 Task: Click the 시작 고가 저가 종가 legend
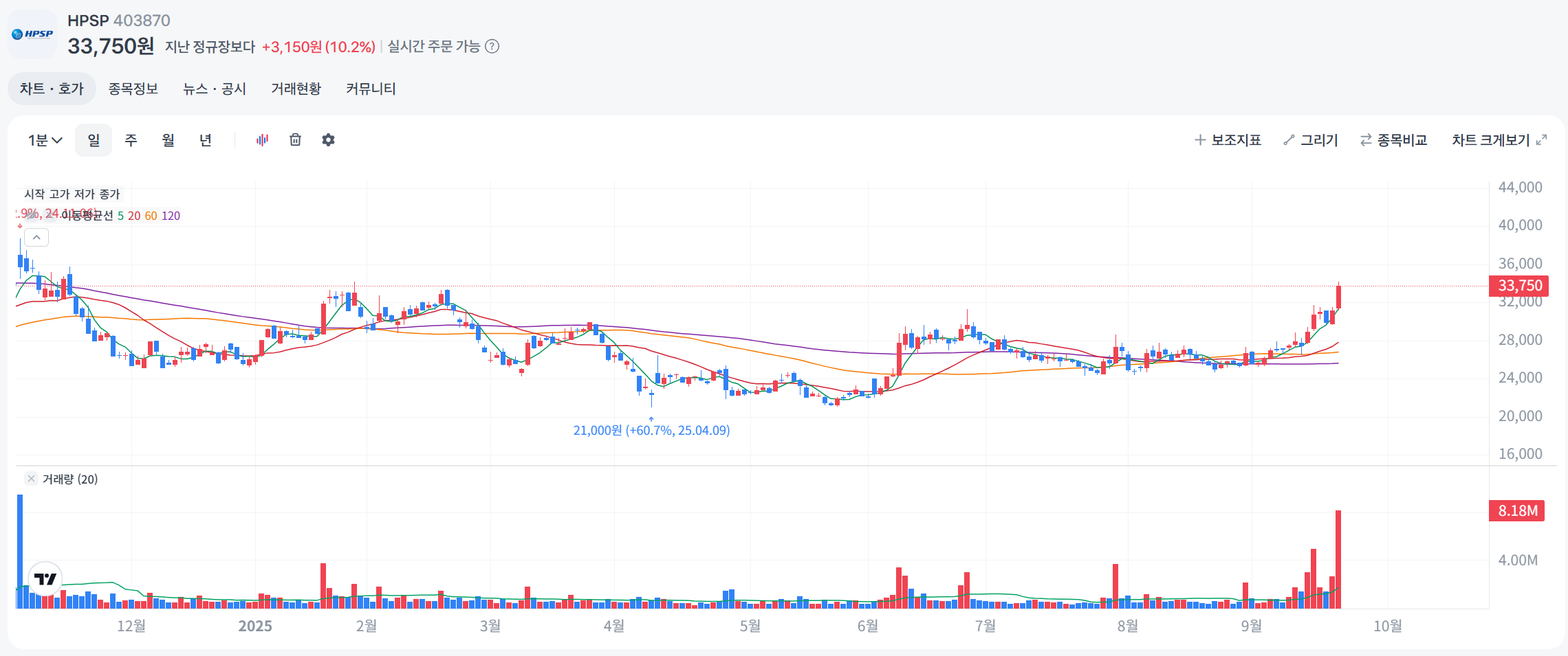tap(72, 194)
